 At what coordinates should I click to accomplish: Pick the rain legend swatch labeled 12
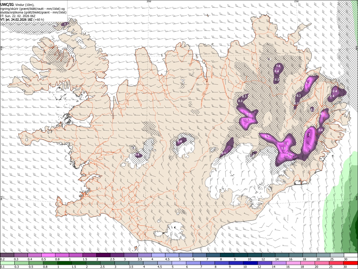pyautogui.click(x=265, y=263)
